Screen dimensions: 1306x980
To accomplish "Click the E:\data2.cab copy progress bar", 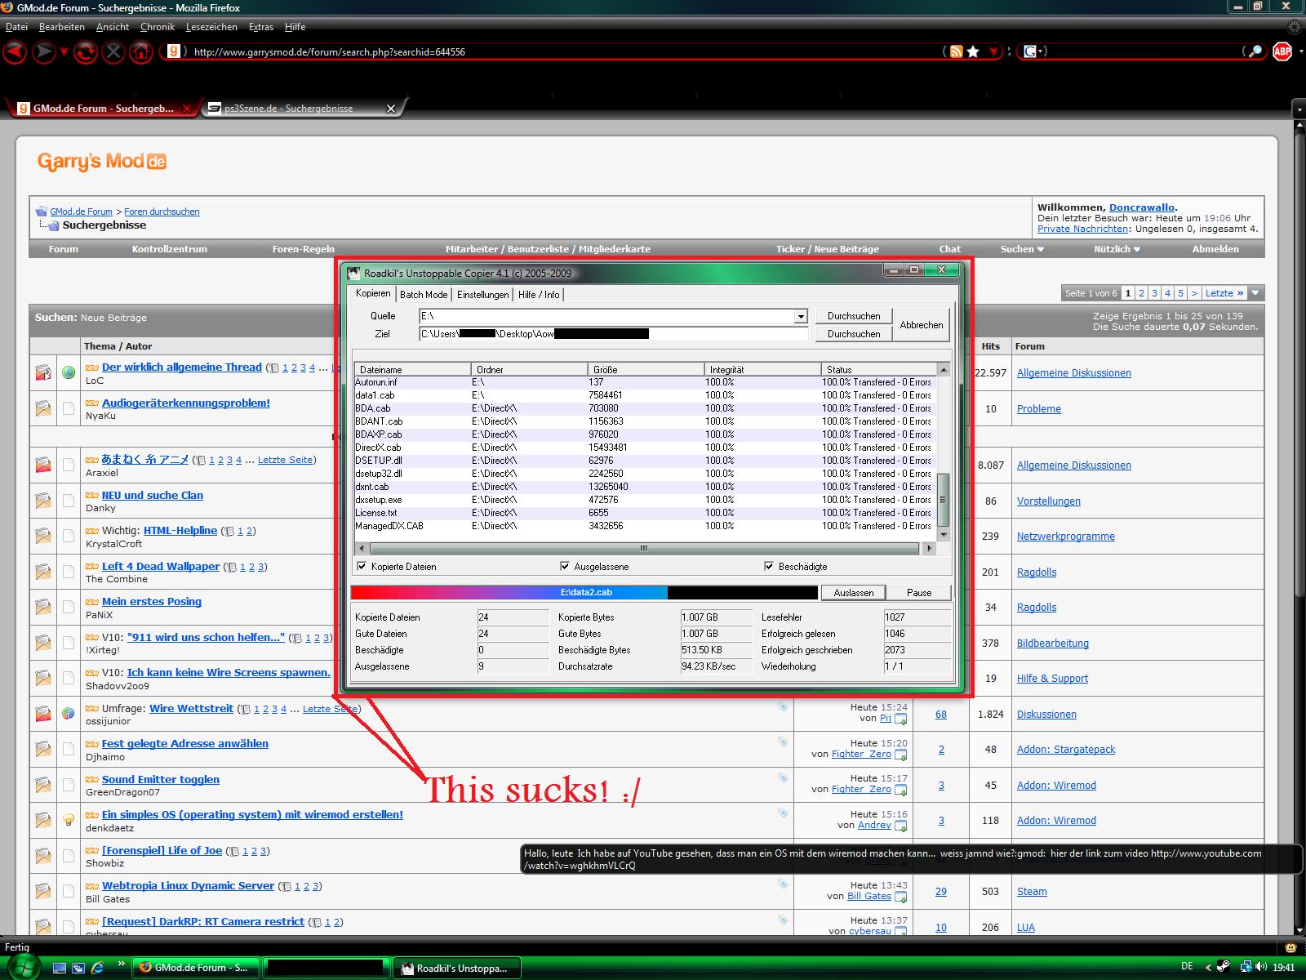I will (x=584, y=593).
